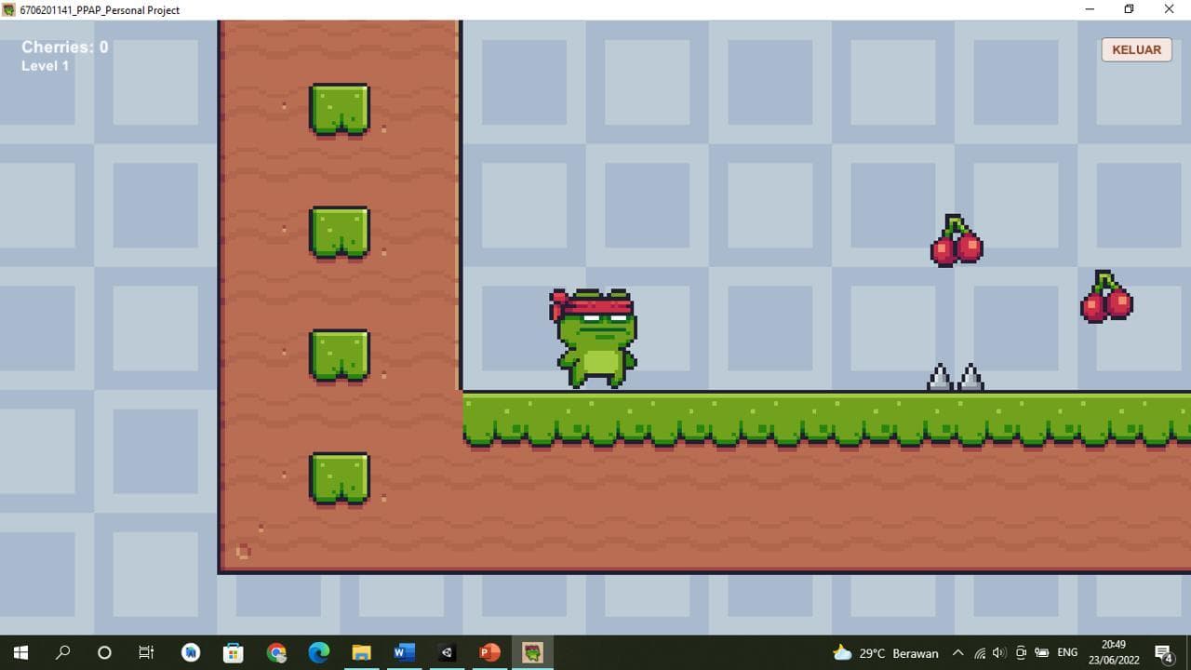Switch to Microsoft Word in the taskbar
Viewport: 1191px width, 670px height.
tap(404, 652)
